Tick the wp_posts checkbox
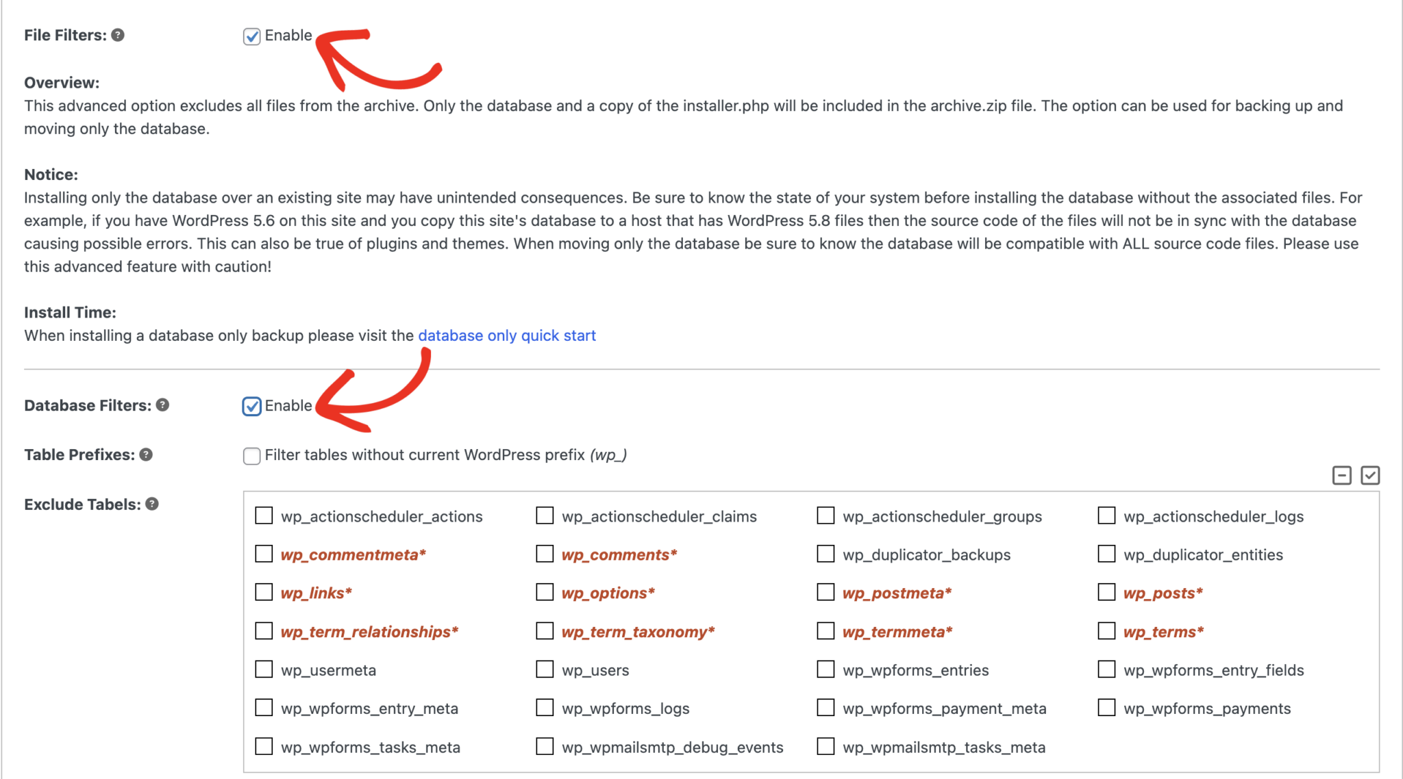 pos(1106,591)
